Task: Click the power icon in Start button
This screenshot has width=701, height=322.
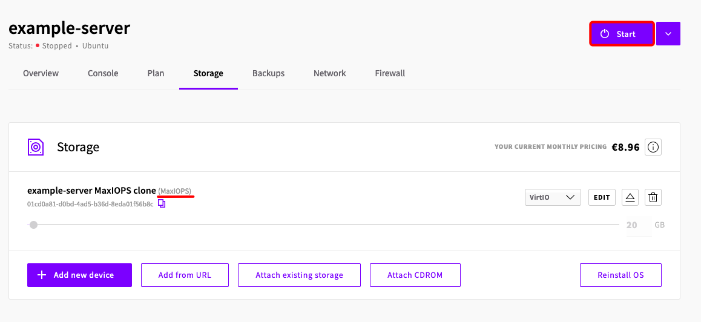Action: [605, 33]
